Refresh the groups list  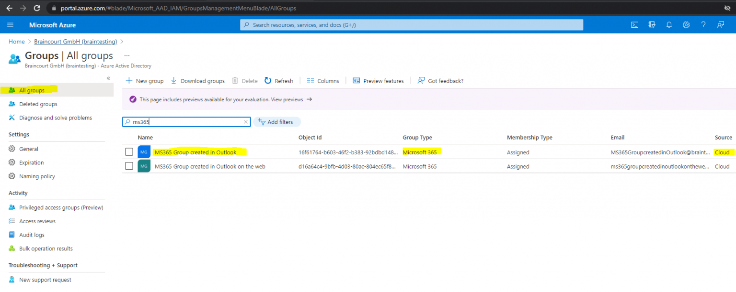tap(278, 80)
